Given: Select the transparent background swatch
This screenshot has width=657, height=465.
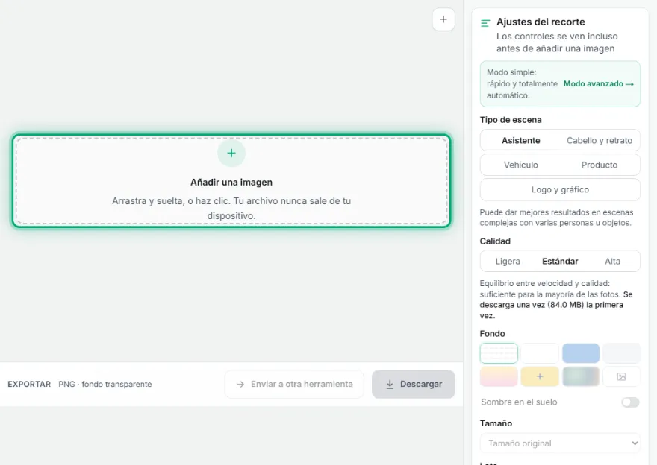Looking at the screenshot, I should (499, 353).
